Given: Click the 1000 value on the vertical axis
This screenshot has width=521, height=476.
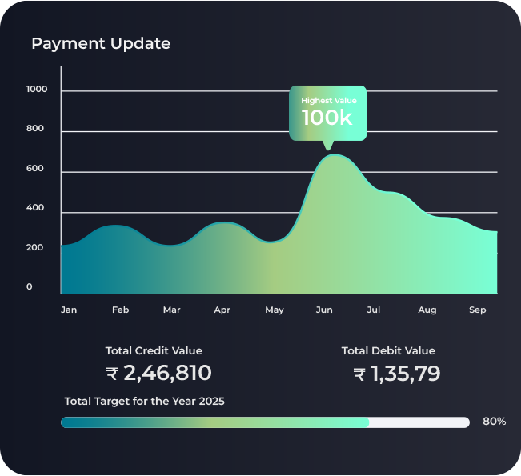Looking at the screenshot, I should pyautogui.click(x=37, y=90).
